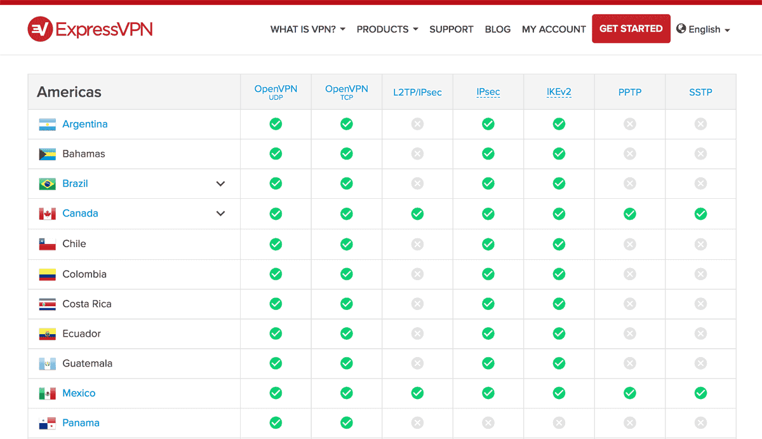This screenshot has width=762, height=439.
Task: Click the Canada flag icon
Action: click(48, 213)
